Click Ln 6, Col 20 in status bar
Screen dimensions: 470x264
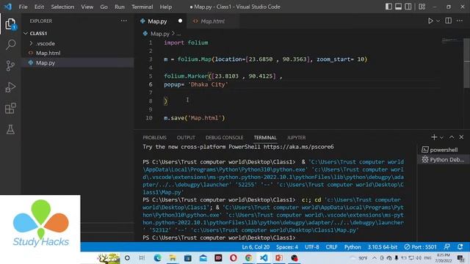(256, 247)
